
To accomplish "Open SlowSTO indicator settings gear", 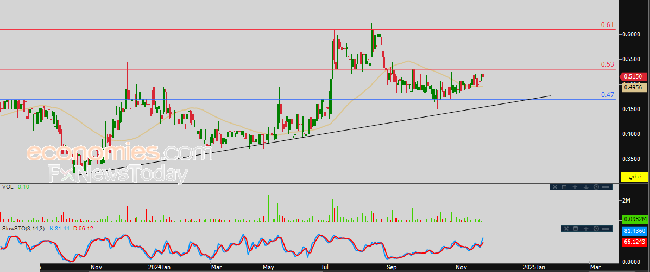I will tap(596, 229).
